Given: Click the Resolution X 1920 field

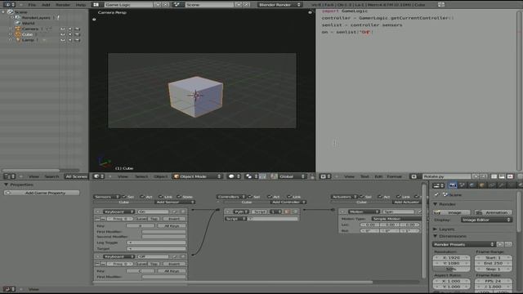Looking at the screenshot, I should point(452,258).
